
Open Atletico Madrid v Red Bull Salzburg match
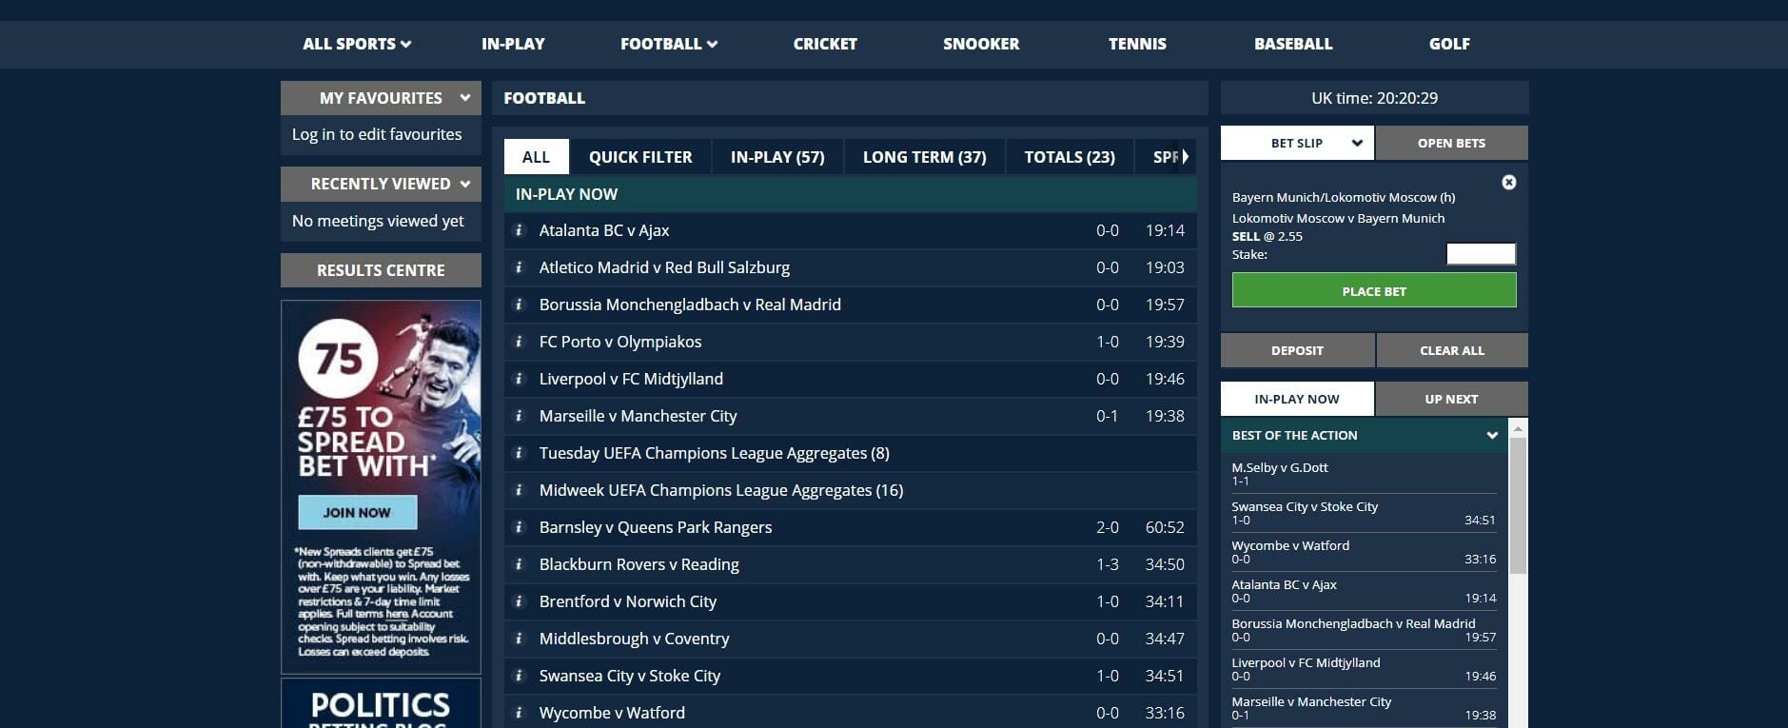(664, 267)
